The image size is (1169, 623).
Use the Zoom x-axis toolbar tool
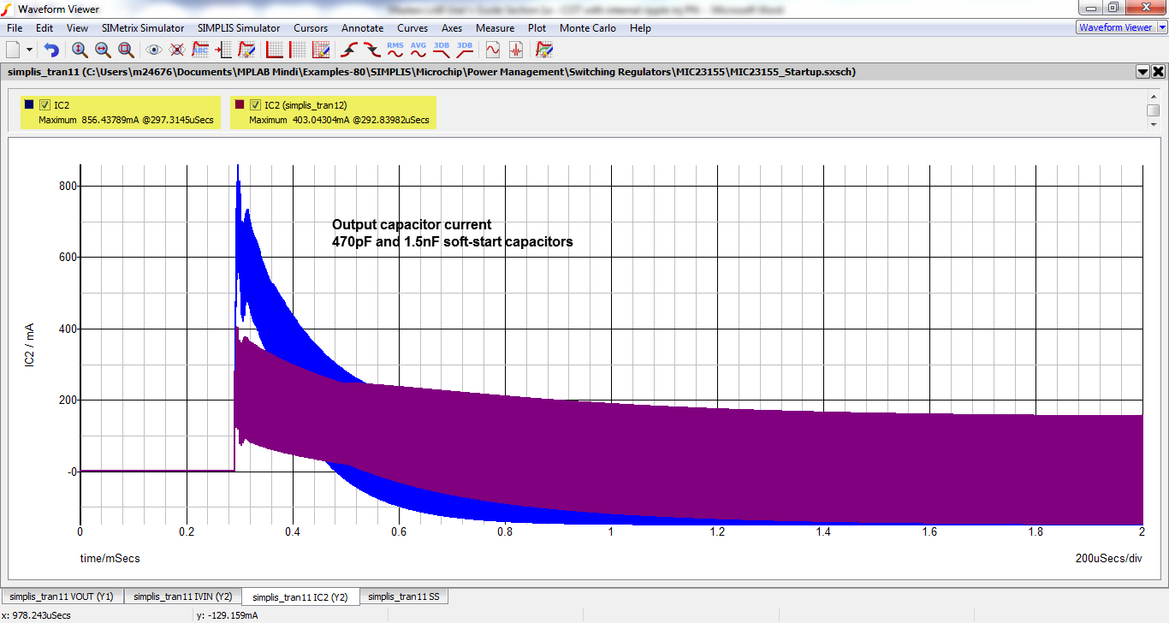(x=103, y=50)
